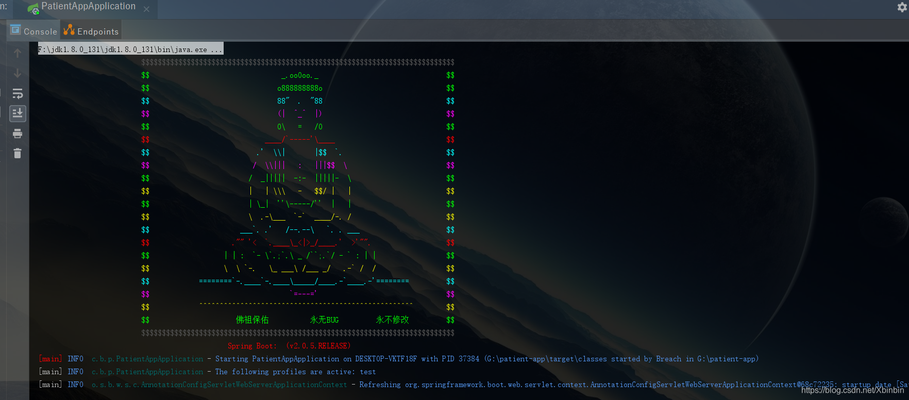
Task: Click the java.exe command line text
Action: pos(130,49)
